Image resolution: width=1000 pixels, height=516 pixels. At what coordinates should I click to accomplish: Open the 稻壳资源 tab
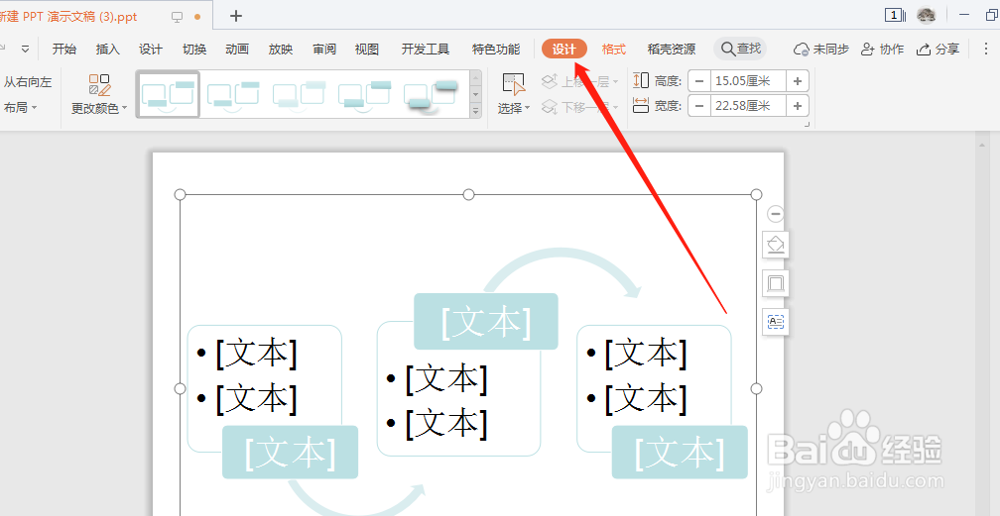pyautogui.click(x=671, y=50)
